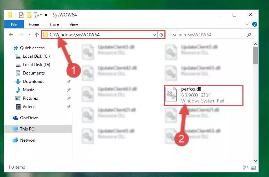Switch to the View ribbon tab
The image size is (269, 177).
(x=74, y=24)
